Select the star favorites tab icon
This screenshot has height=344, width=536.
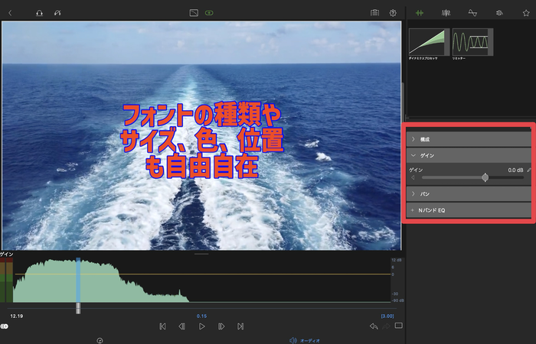click(x=525, y=13)
